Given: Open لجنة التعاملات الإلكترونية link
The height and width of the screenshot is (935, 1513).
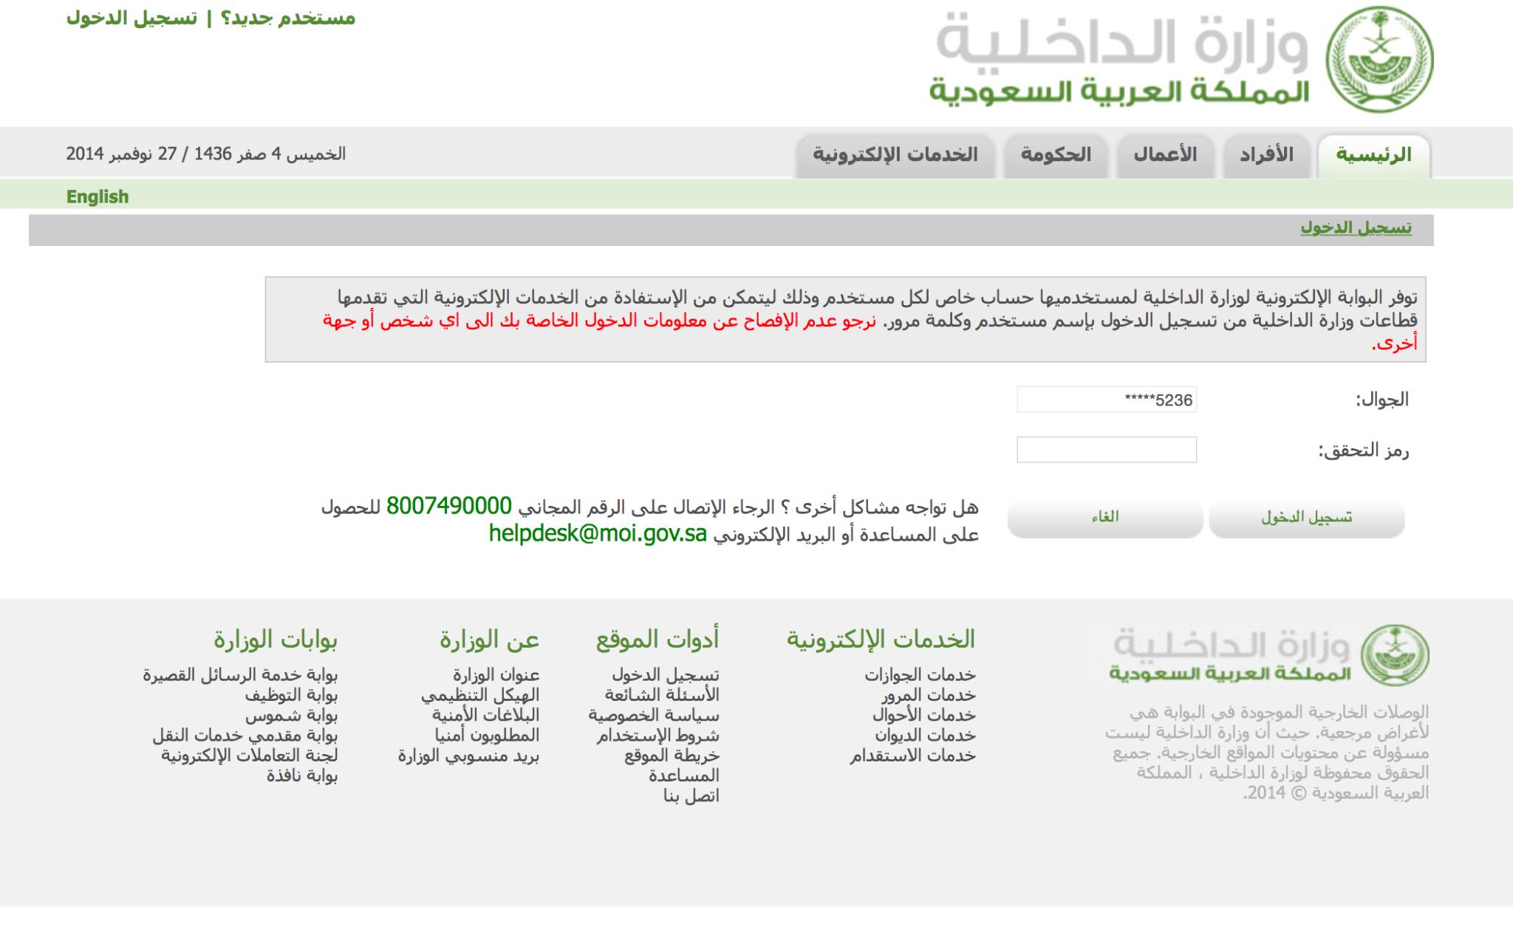Looking at the screenshot, I should 250,756.
